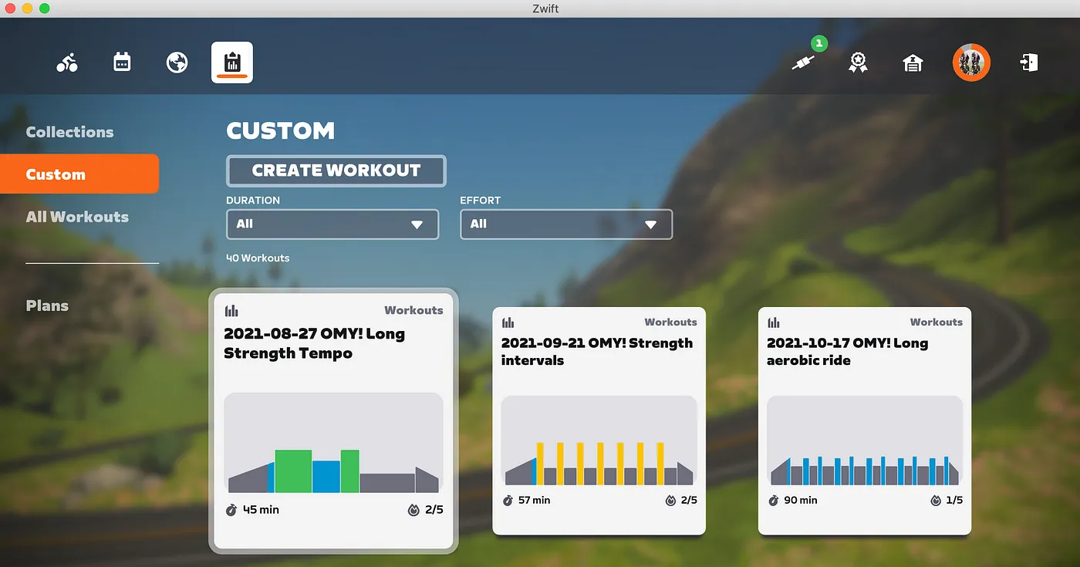
Task: Click the 45 min duration label
Action: click(x=261, y=510)
